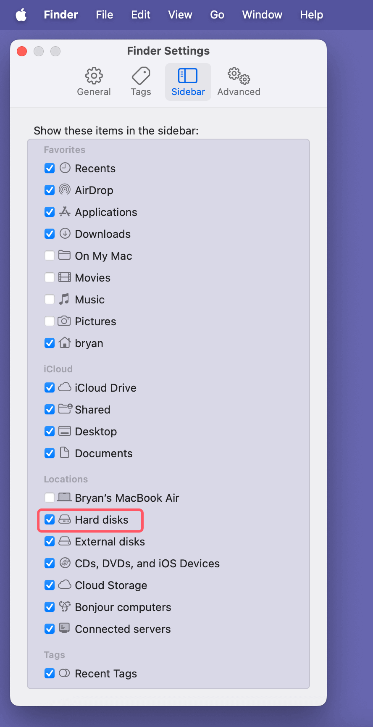This screenshot has height=727, width=373.
Task: Click the Applications icon in the list
Action: 65,212
